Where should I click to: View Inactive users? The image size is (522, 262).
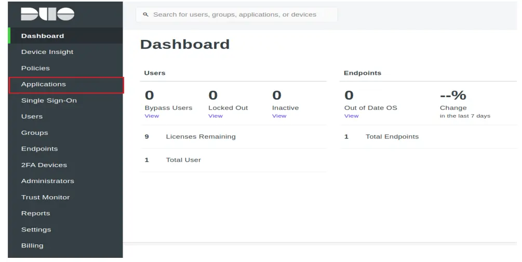pos(279,116)
